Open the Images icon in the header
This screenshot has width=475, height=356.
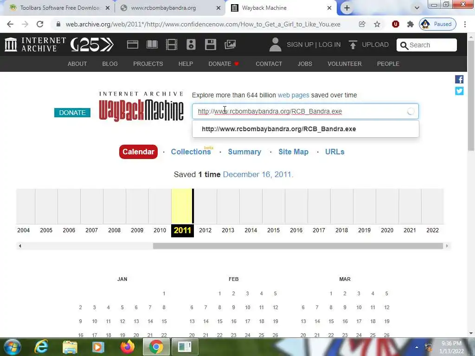[x=230, y=44]
